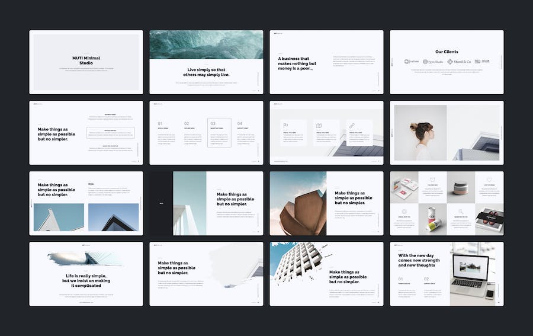Click the heart icon in product grid

click(x=489, y=180)
